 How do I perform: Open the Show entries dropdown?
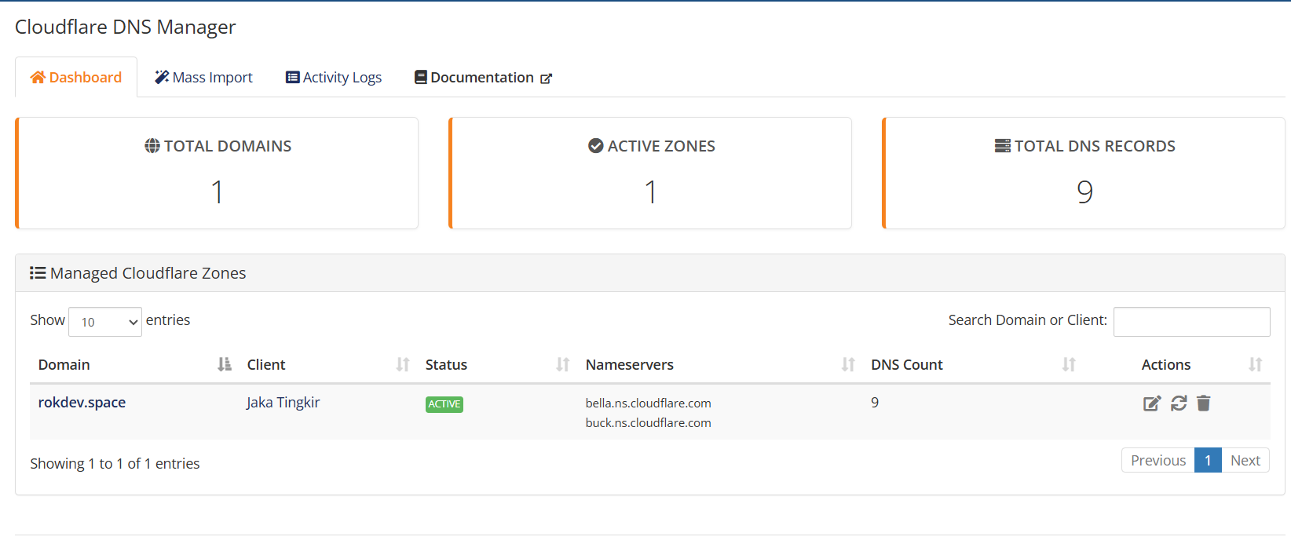[105, 322]
